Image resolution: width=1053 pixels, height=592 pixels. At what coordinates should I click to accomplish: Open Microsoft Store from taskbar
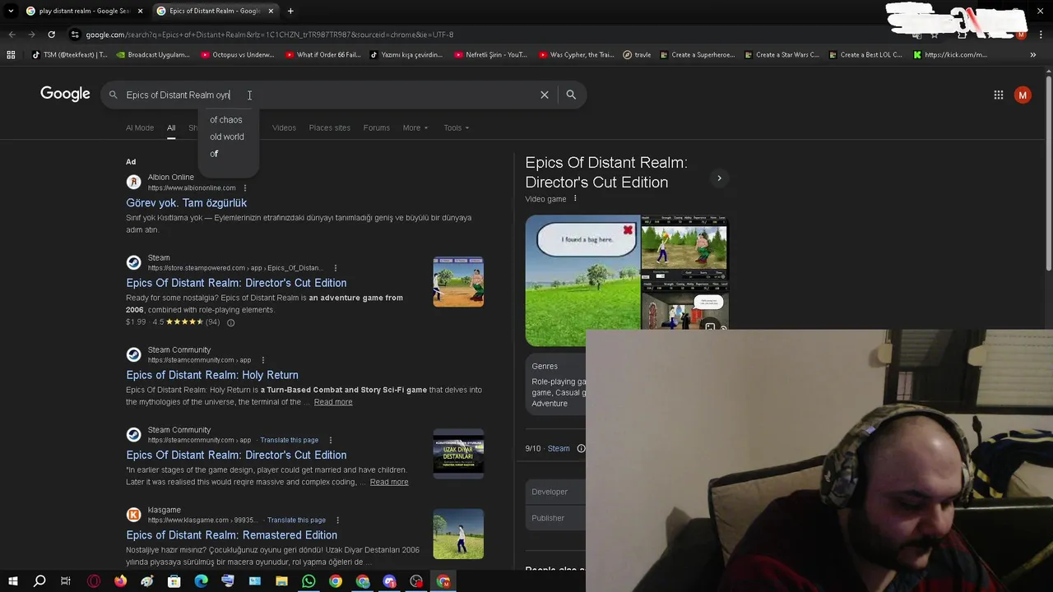[x=174, y=581]
